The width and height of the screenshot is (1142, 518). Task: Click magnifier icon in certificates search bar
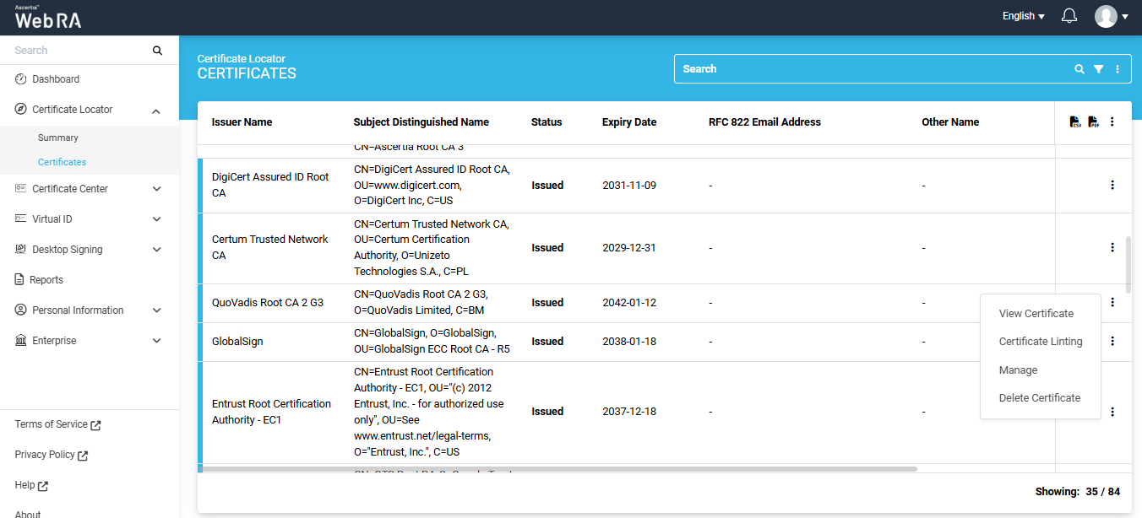(1079, 69)
